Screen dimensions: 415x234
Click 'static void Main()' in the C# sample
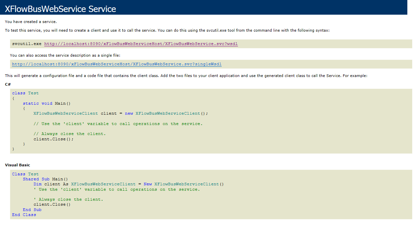coord(46,103)
